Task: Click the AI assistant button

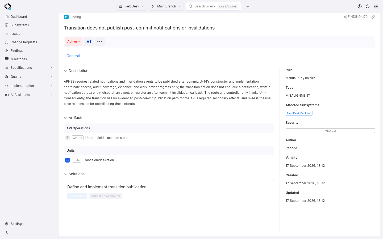Action: 89,42
